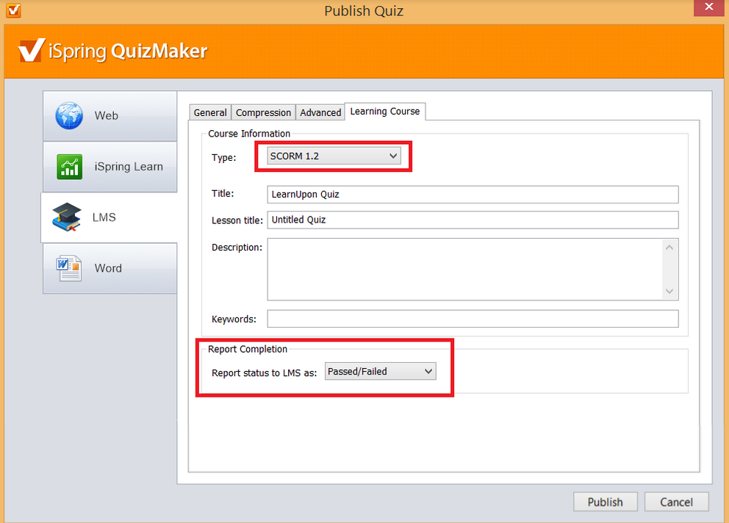
Task: Click Description scrollbar up arrow
Action: [669, 248]
